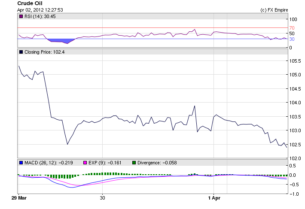Click the '100' RSI axis label
305x209 pixels.
293,19
